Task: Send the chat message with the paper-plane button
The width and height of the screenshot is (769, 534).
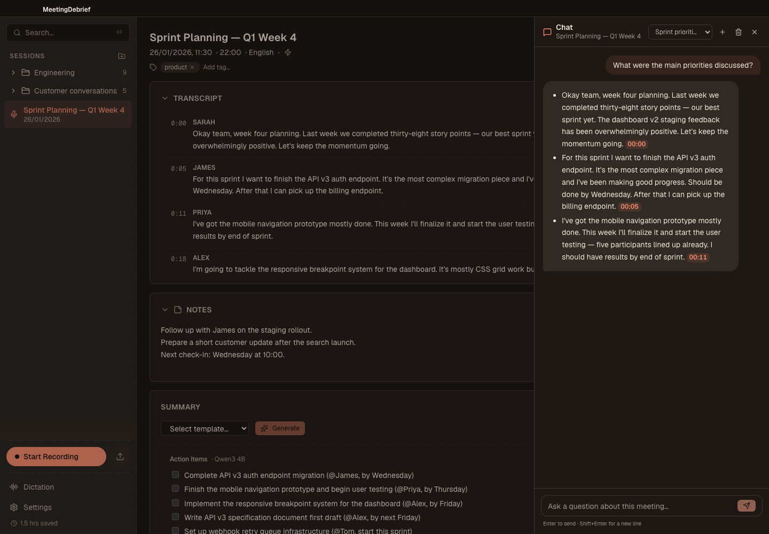Action: point(747,506)
